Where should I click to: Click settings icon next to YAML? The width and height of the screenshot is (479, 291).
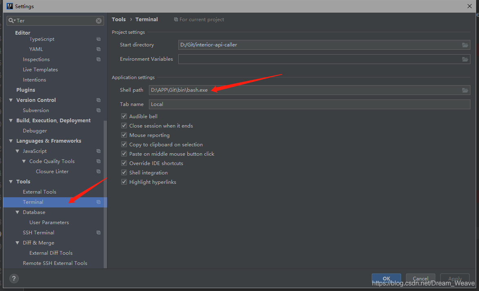point(98,49)
